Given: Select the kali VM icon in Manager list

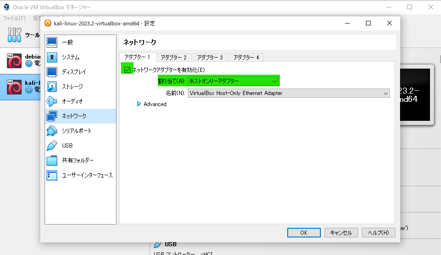Looking at the screenshot, I should [x=14, y=87].
